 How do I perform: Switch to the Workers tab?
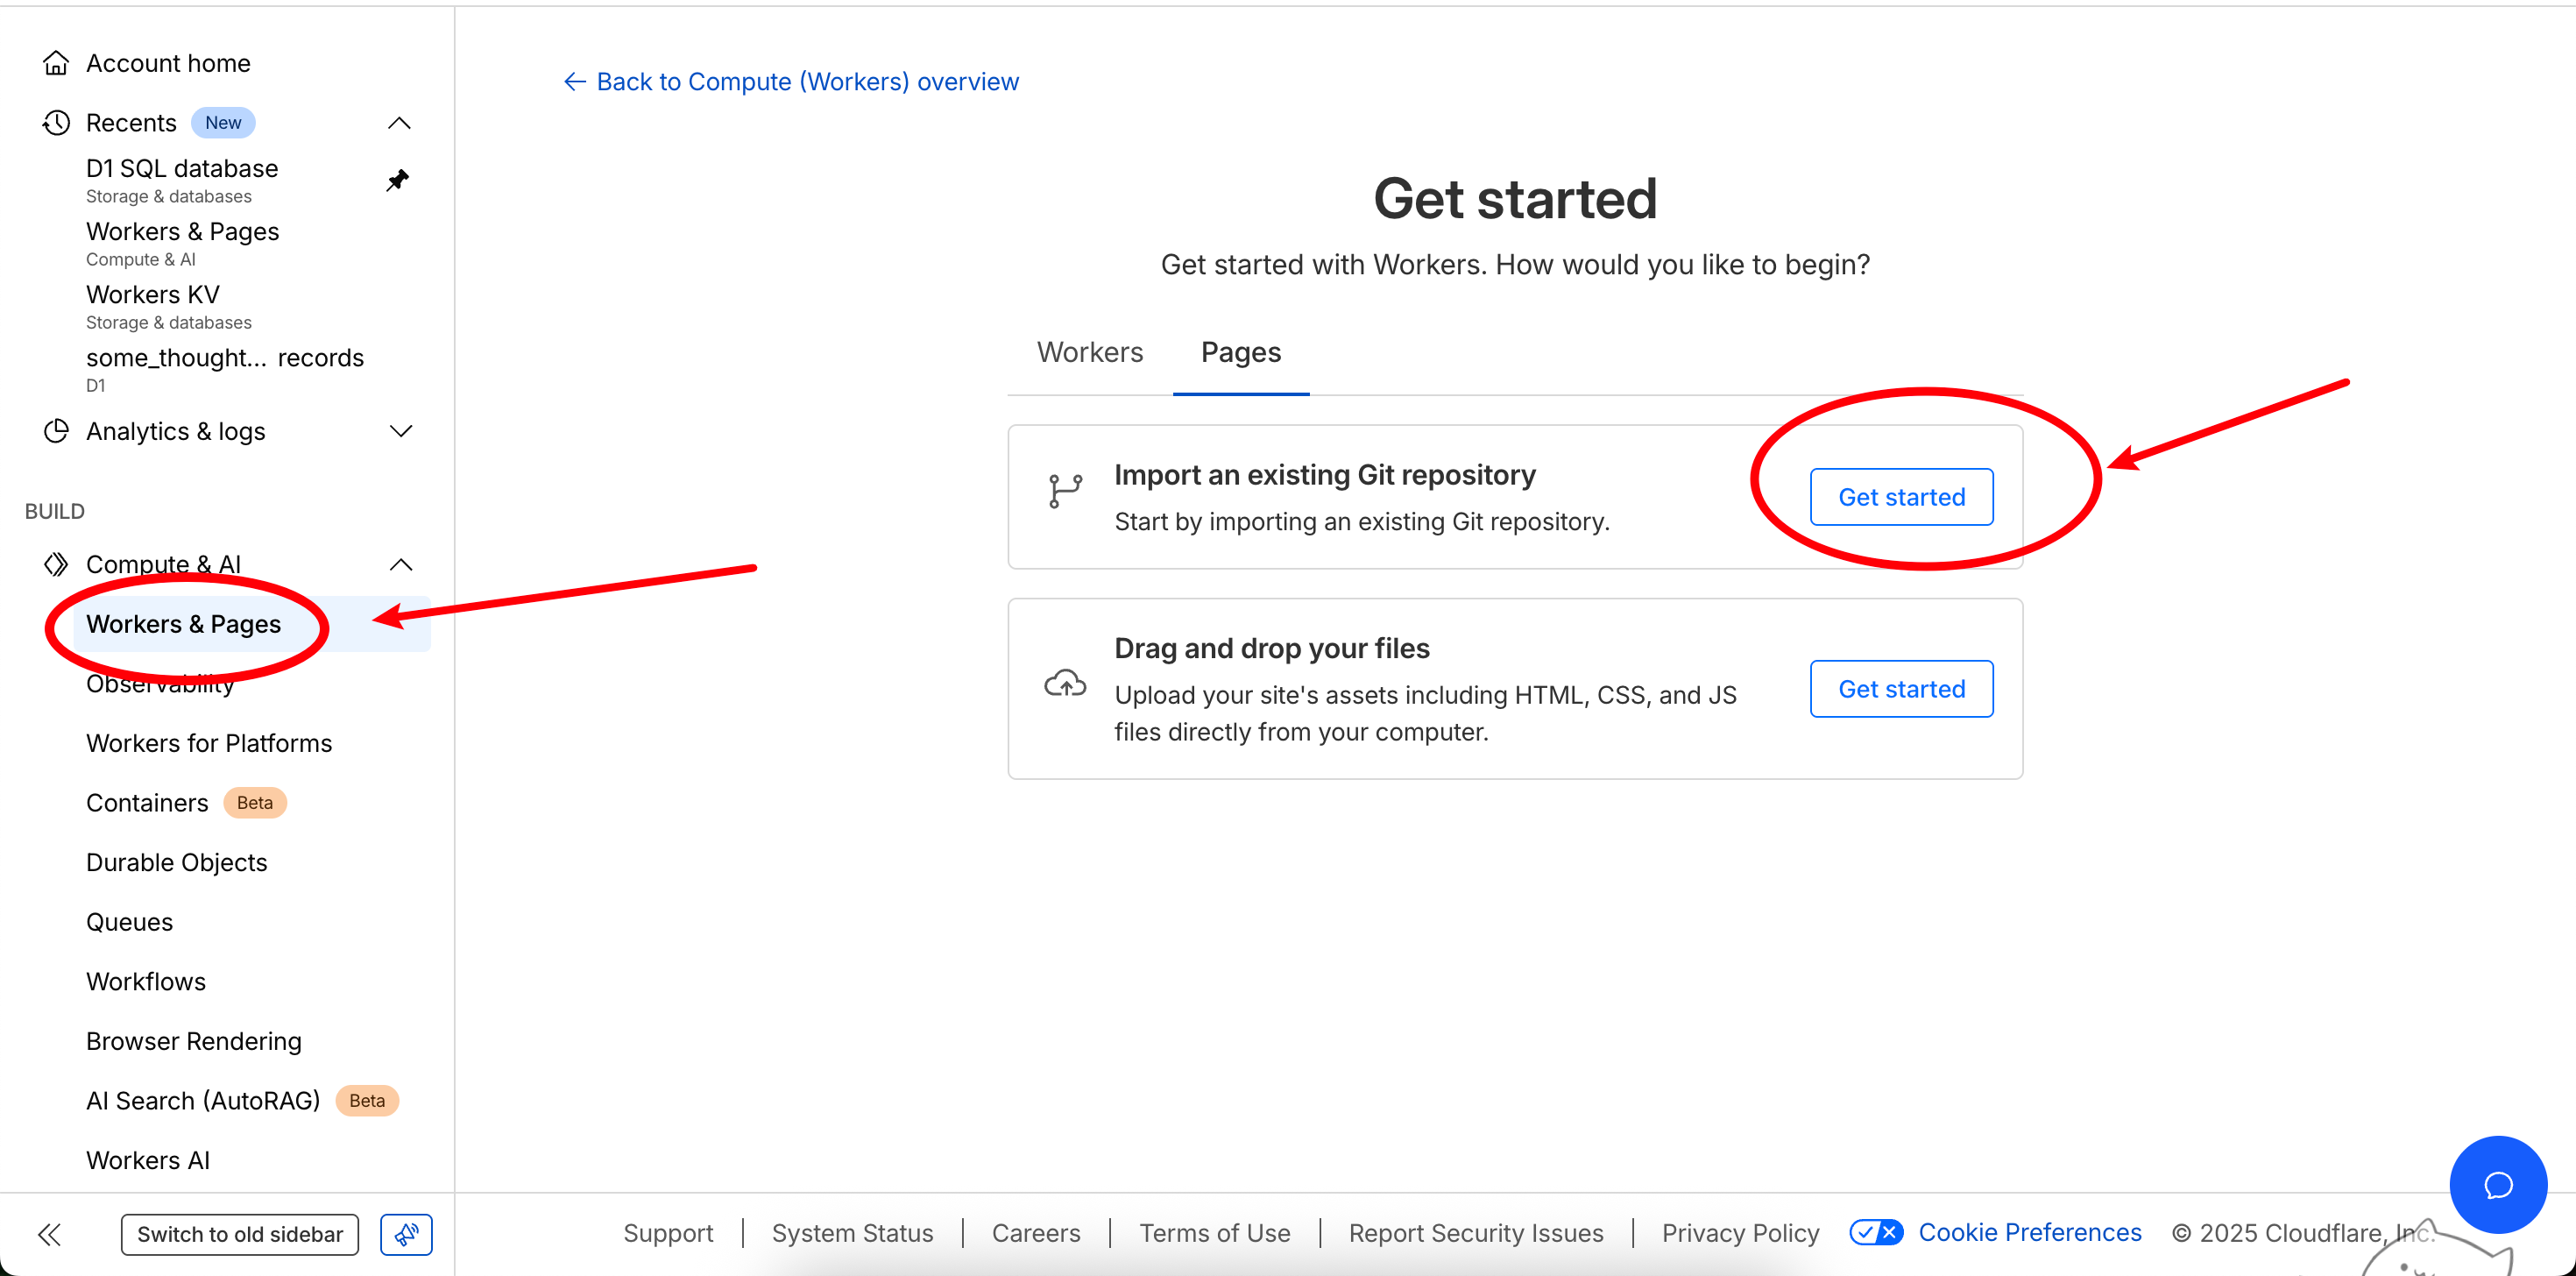click(1089, 352)
